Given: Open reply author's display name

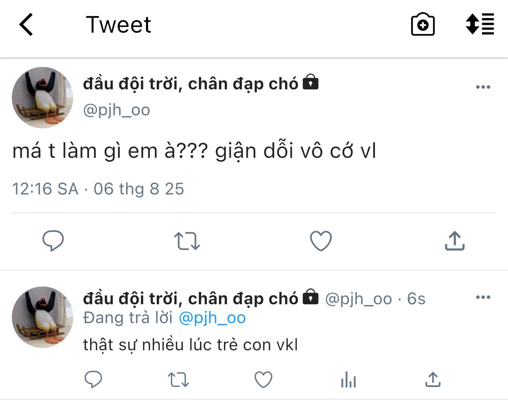Looking at the screenshot, I should click(191, 298).
